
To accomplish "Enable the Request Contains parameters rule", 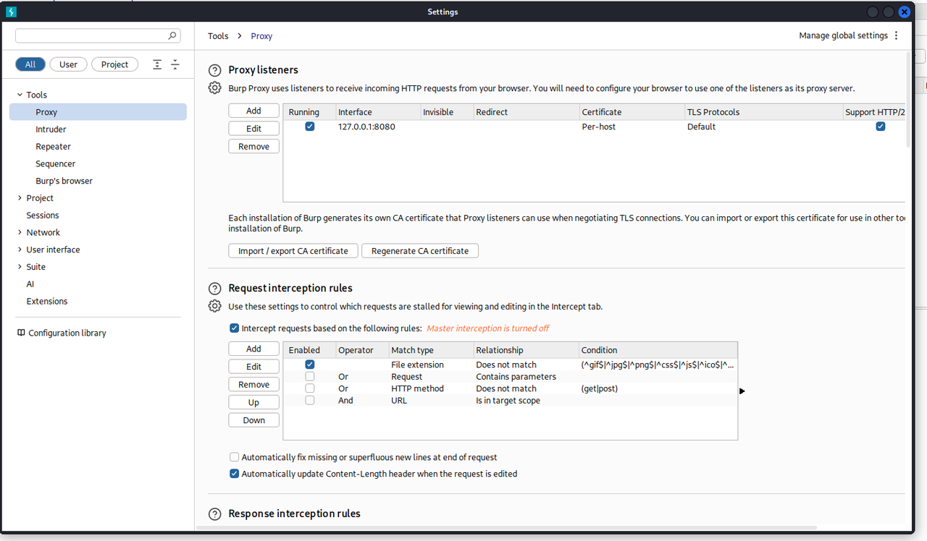I will (310, 376).
